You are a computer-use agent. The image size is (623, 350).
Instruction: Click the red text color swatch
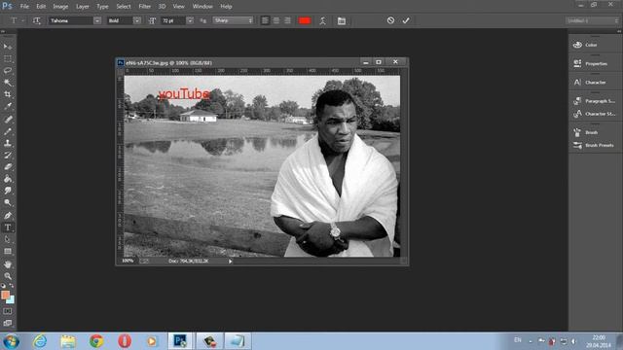[305, 20]
